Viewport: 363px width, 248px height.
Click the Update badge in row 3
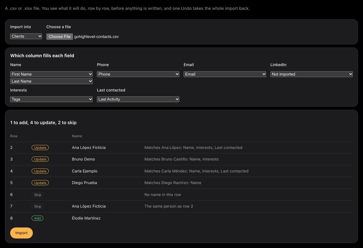(x=40, y=159)
